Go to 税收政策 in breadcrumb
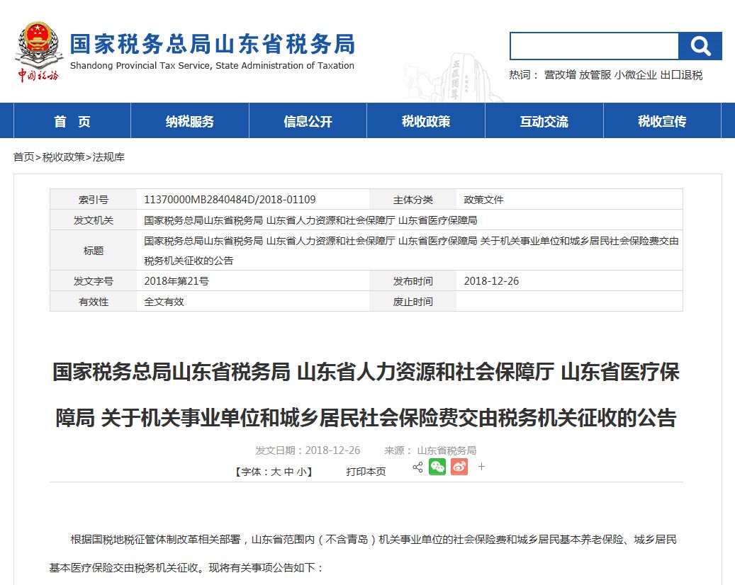The height and width of the screenshot is (585, 735). (x=64, y=157)
